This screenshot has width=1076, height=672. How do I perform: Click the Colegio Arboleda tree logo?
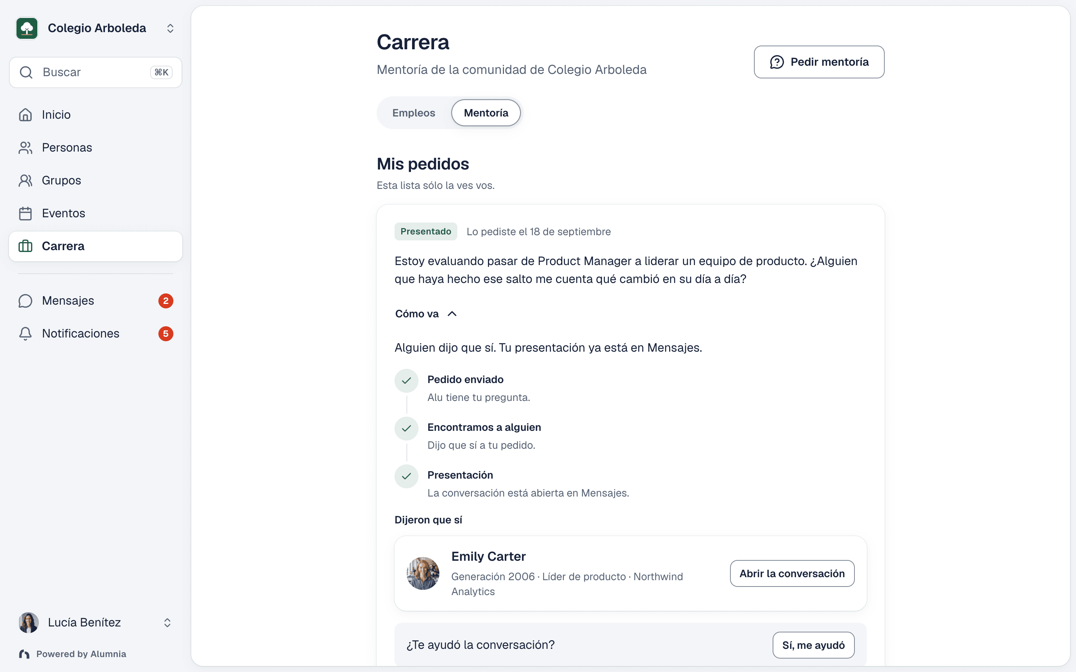tap(27, 28)
